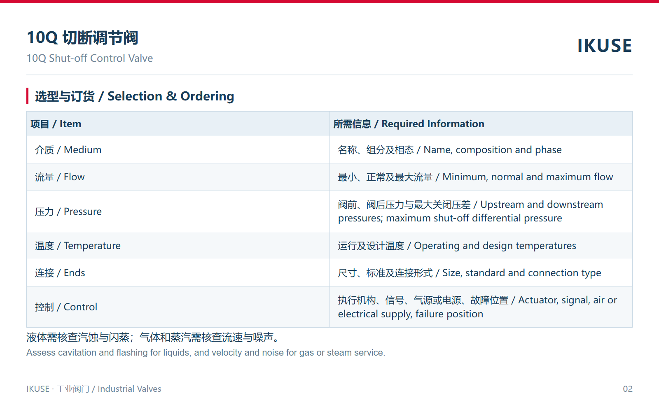659x405 pixels.
Task: Click 'Name, composition and phase' cell
Action: 481,150
